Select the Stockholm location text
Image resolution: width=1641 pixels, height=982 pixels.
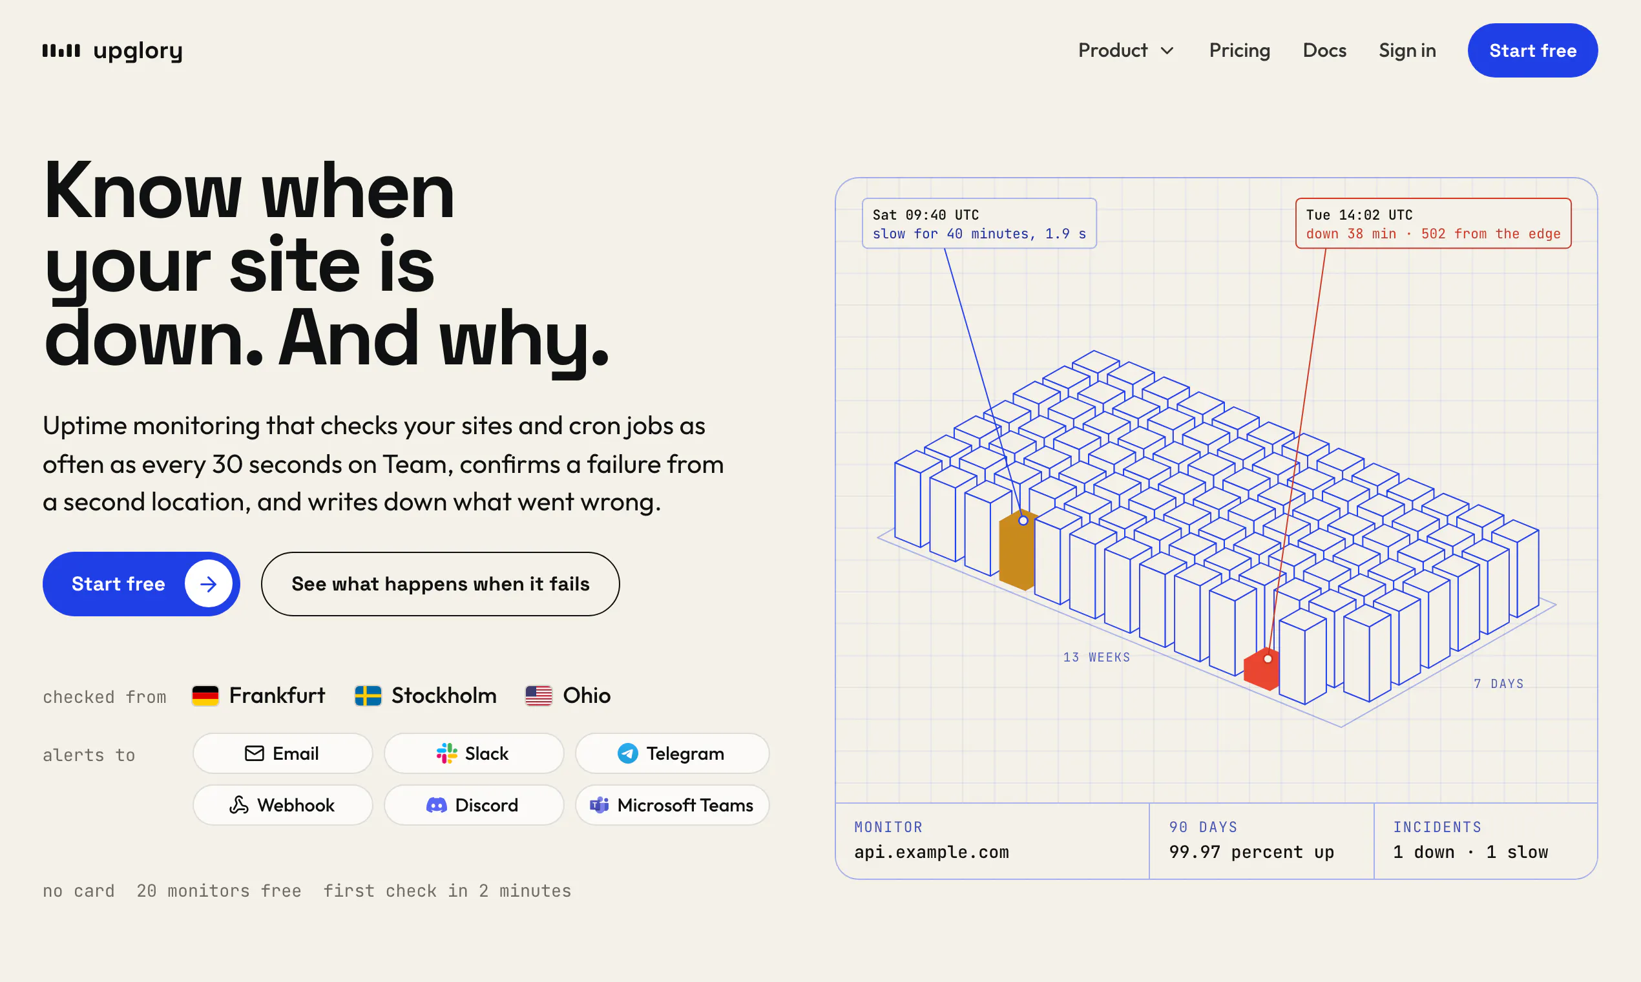tap(443, 695)
